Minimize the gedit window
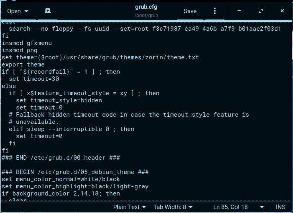293x213 pixels. coord(239,11)
